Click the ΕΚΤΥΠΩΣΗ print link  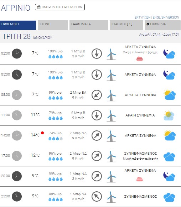coord(143,17)
